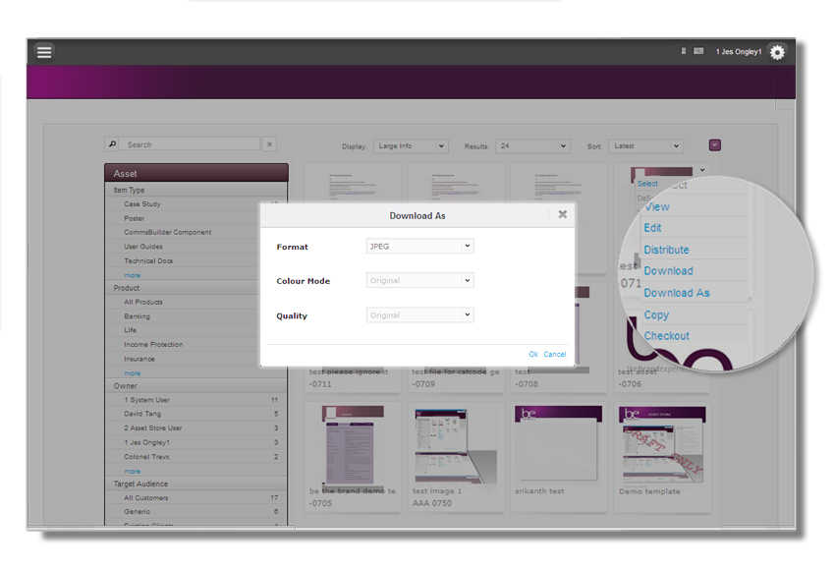Screen dimensions: 835x569
Task: Click Cancel in Download As dialog
Action: (x=554, y=355)
